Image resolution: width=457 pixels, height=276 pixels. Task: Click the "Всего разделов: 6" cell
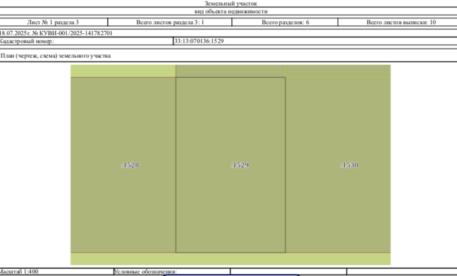(x=285, y=22)
